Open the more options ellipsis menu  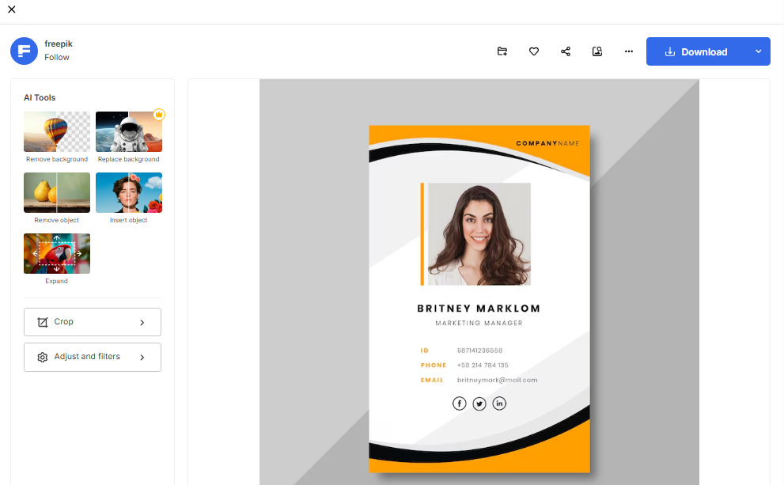[x=629, y=51]
